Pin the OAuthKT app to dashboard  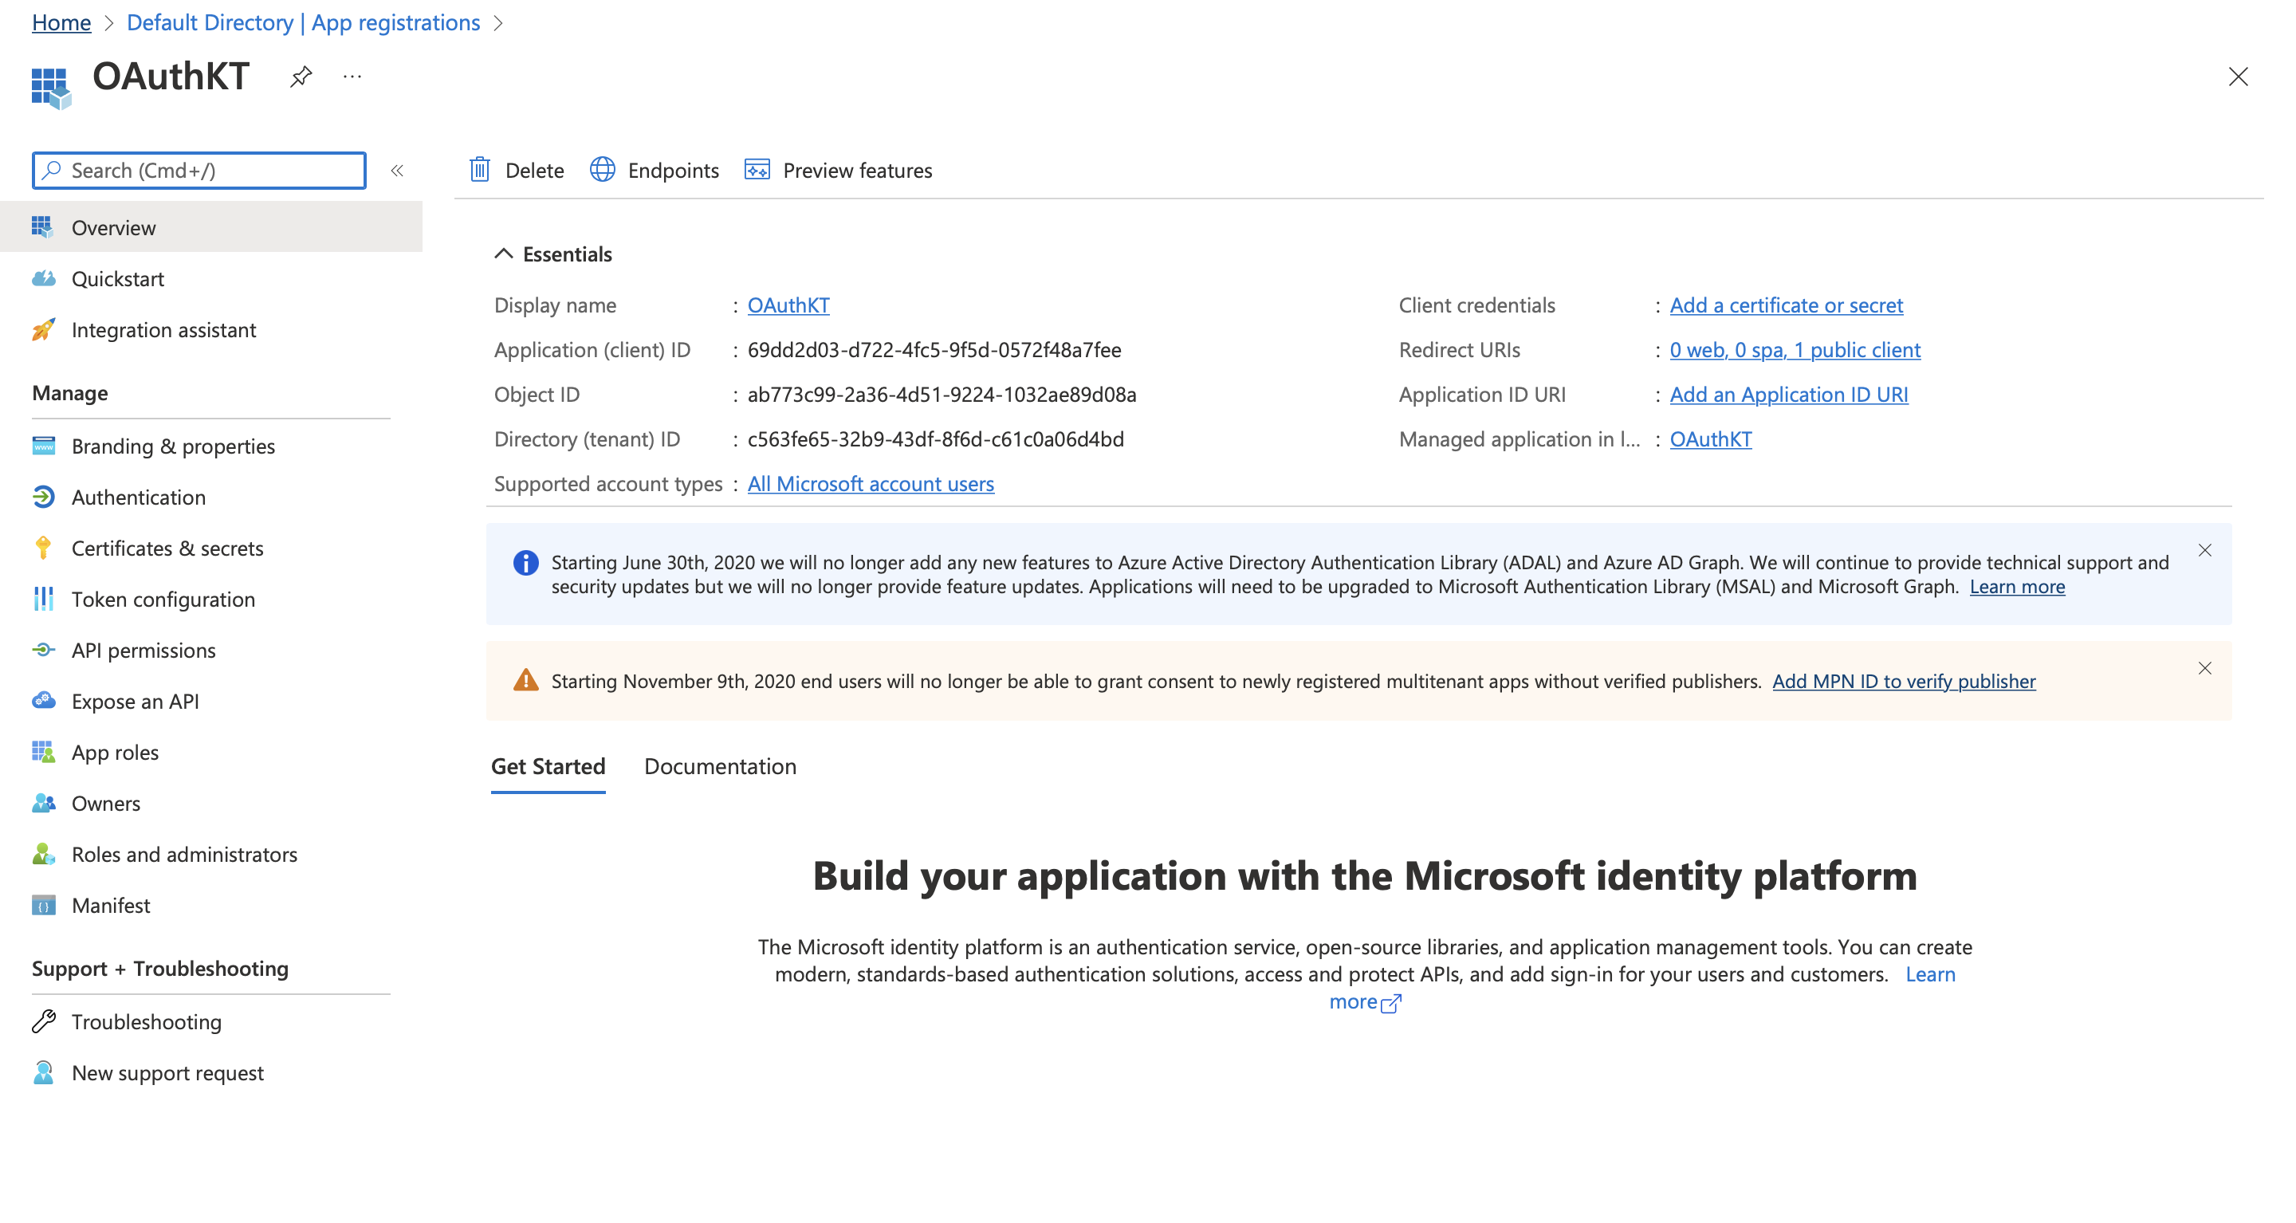click(x=301, y=77)
